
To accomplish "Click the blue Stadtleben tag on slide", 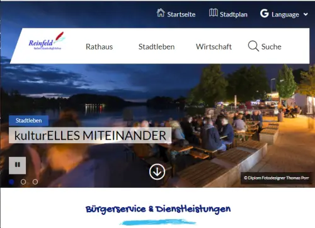I will (x=29, y=121).
